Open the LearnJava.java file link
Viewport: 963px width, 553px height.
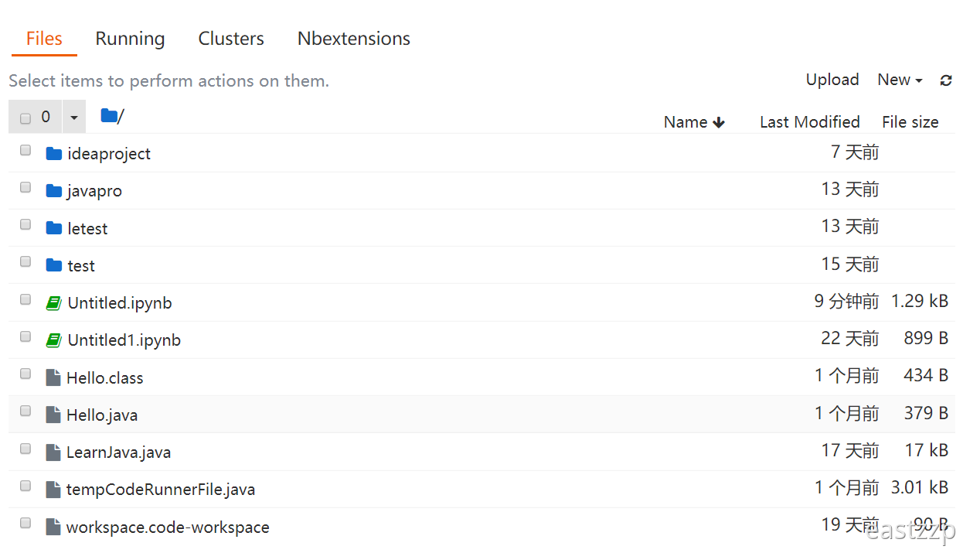click(x=118, y=452)
